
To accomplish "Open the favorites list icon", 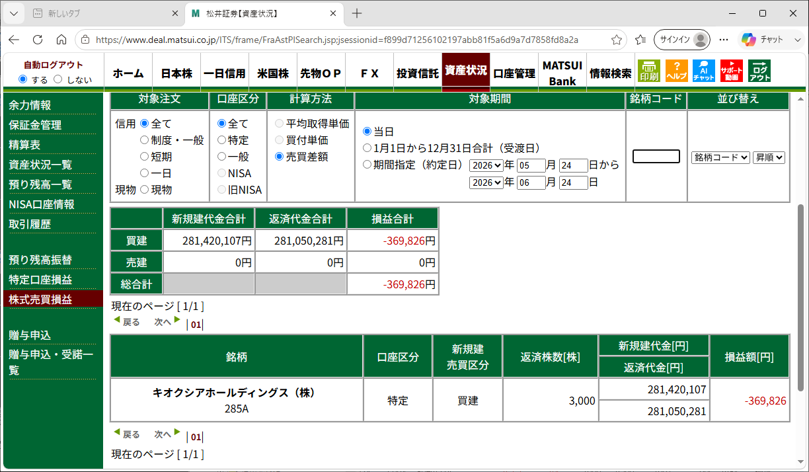I will 640,40.
